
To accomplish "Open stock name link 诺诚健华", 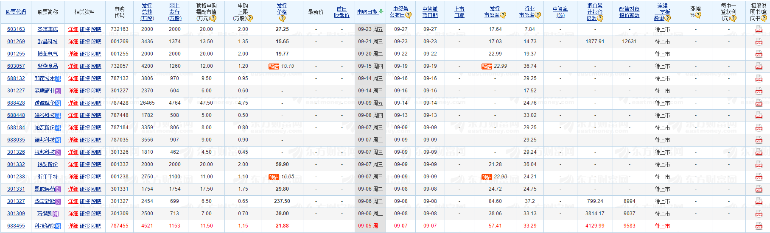I will pyautogui.click(x=45, y=103).
